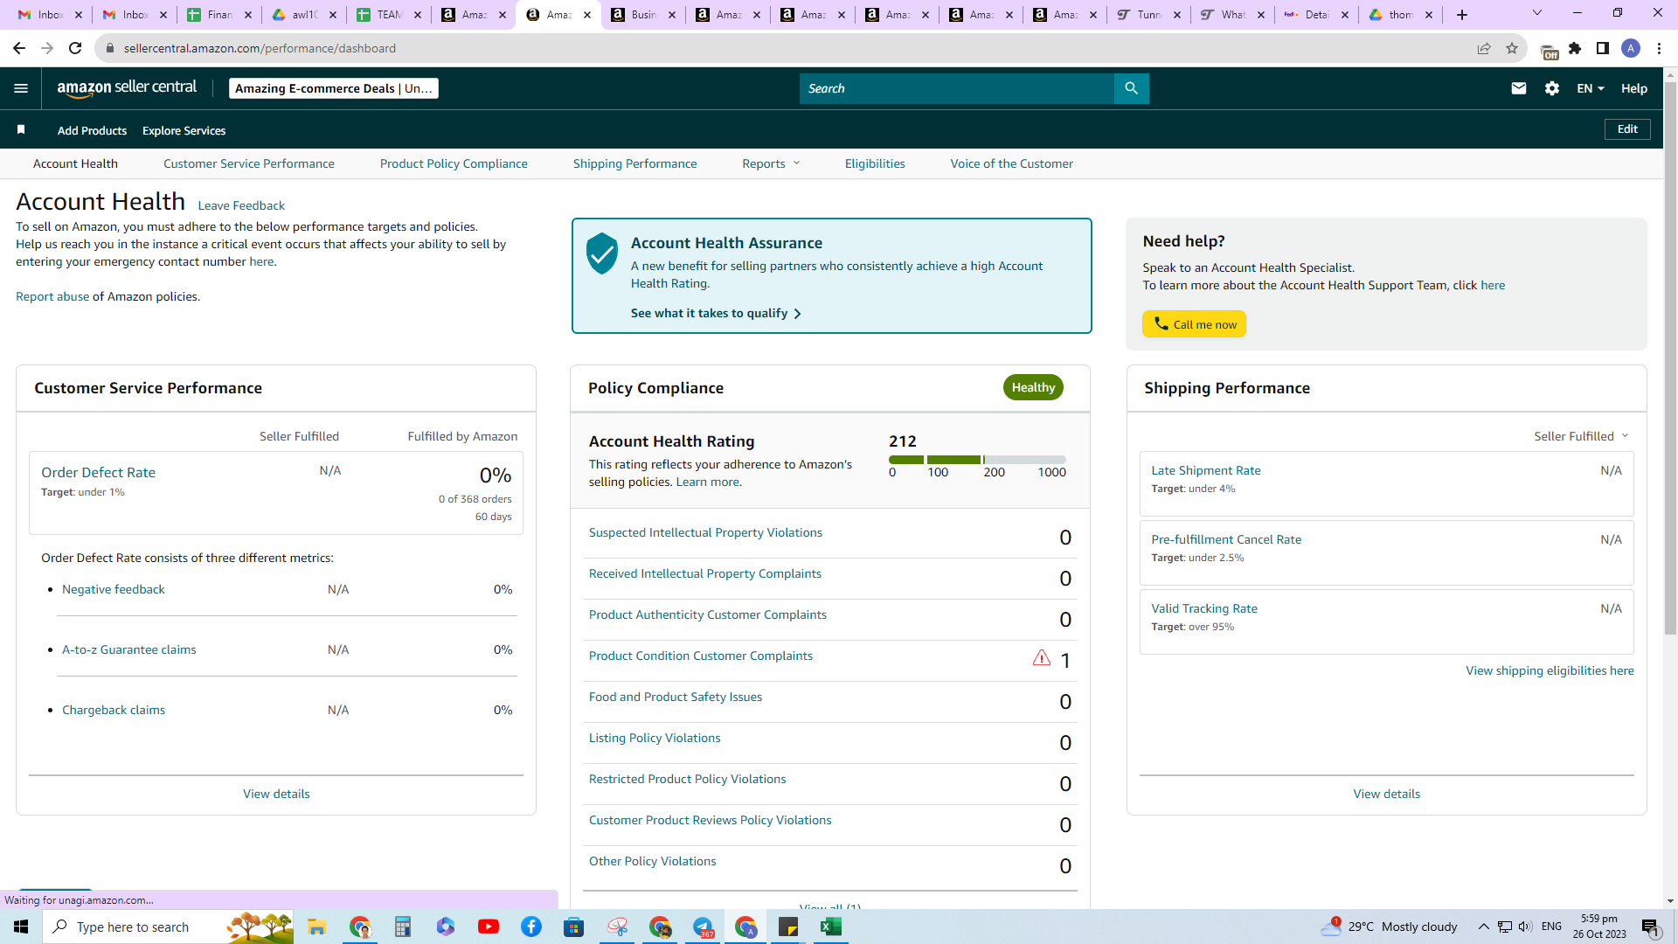The width and height of the screenshot is (1678, 944).
Task: Toggle the browser side panel icon
Action: [x=1603, y=48]
